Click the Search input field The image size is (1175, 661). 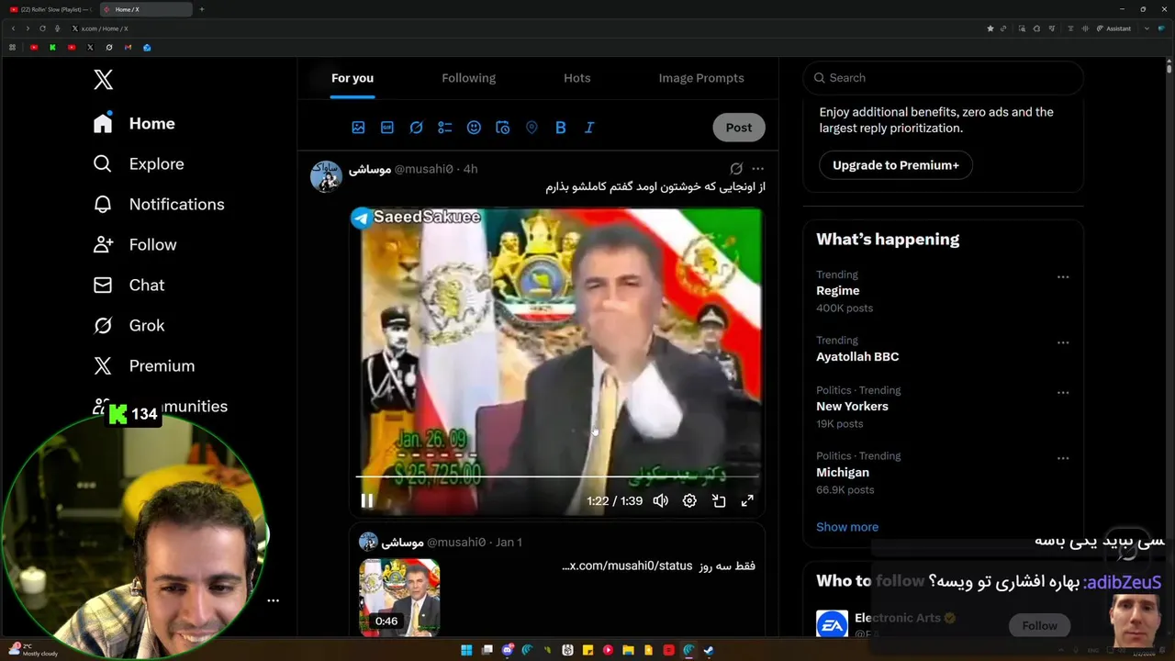tap(943, 78)
